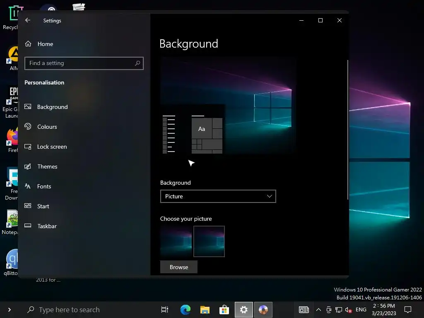
Task: Open News and interests taskbar icon
Action: 304,310
